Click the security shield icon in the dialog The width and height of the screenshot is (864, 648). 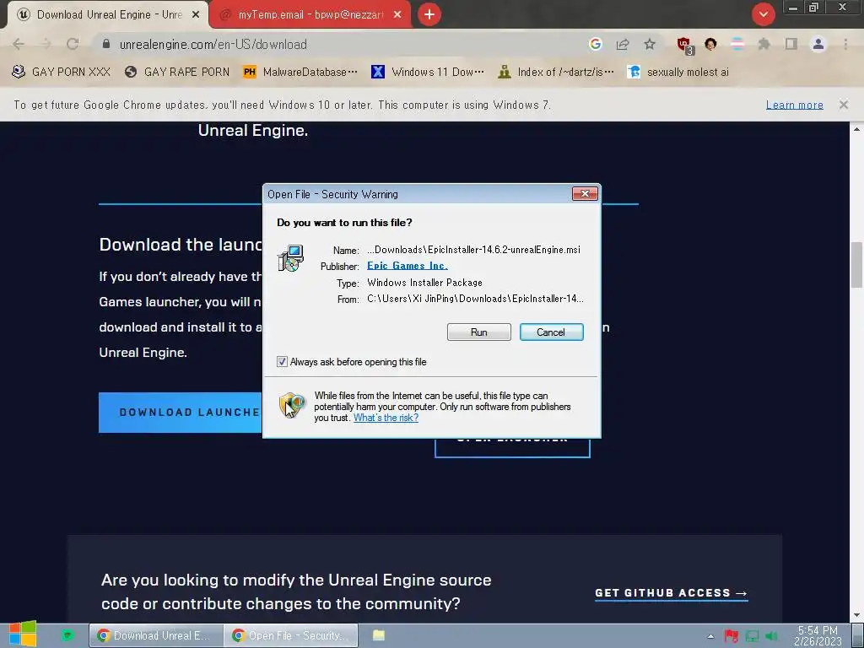coord(292,406)
